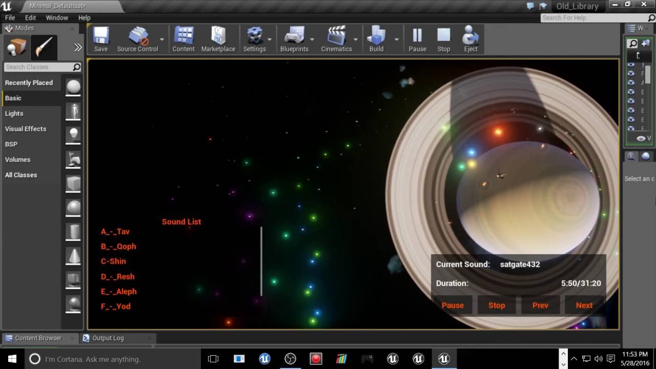Click add folder icon in World Outliner
Image resolution: width=656 pixels, height=369 pixels.
[x=645, y=44]
